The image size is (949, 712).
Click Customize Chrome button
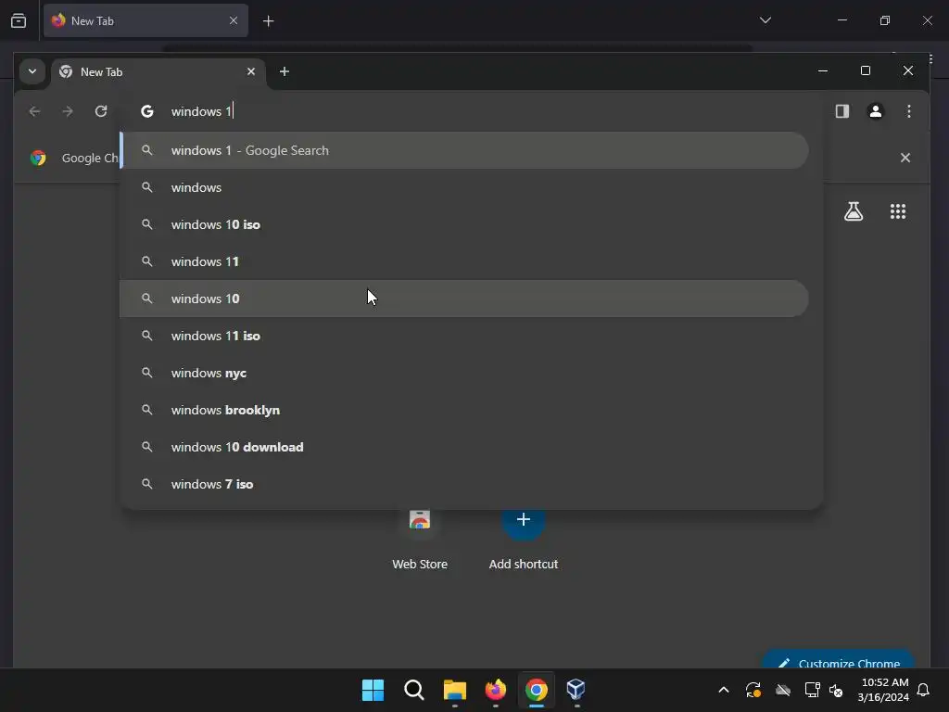tap(838, 660)
